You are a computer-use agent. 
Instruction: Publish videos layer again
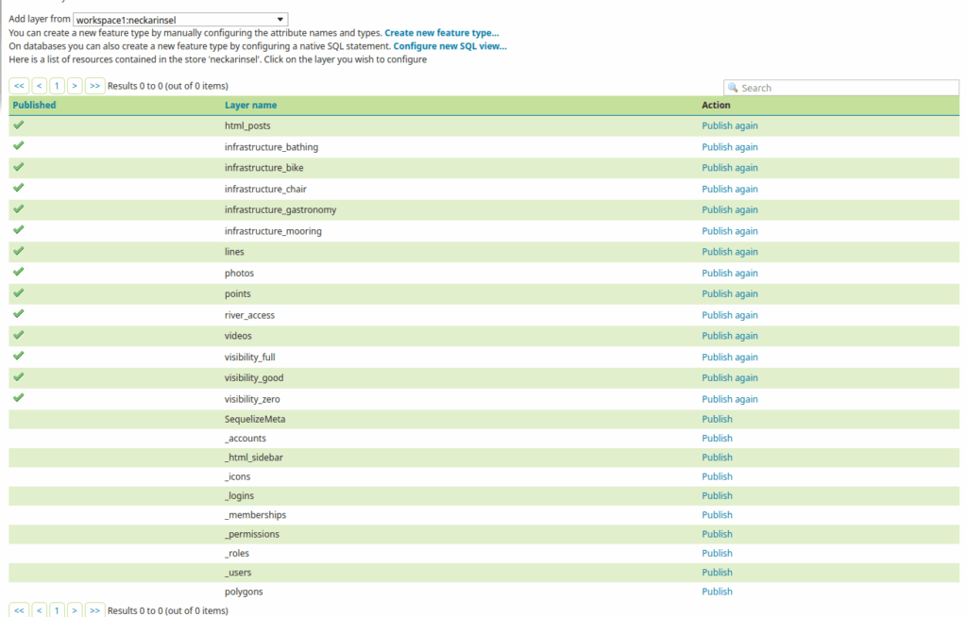coord(730,335)
